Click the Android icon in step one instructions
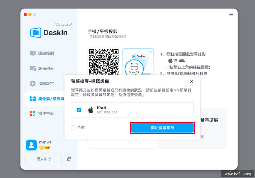Screen dimensions: 255x178 pos(181,60)
